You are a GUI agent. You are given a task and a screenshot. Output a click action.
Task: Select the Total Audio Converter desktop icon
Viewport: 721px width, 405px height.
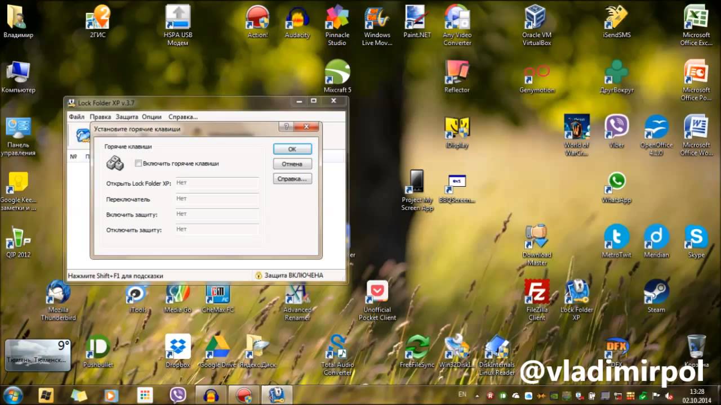(x=337, y=356)
